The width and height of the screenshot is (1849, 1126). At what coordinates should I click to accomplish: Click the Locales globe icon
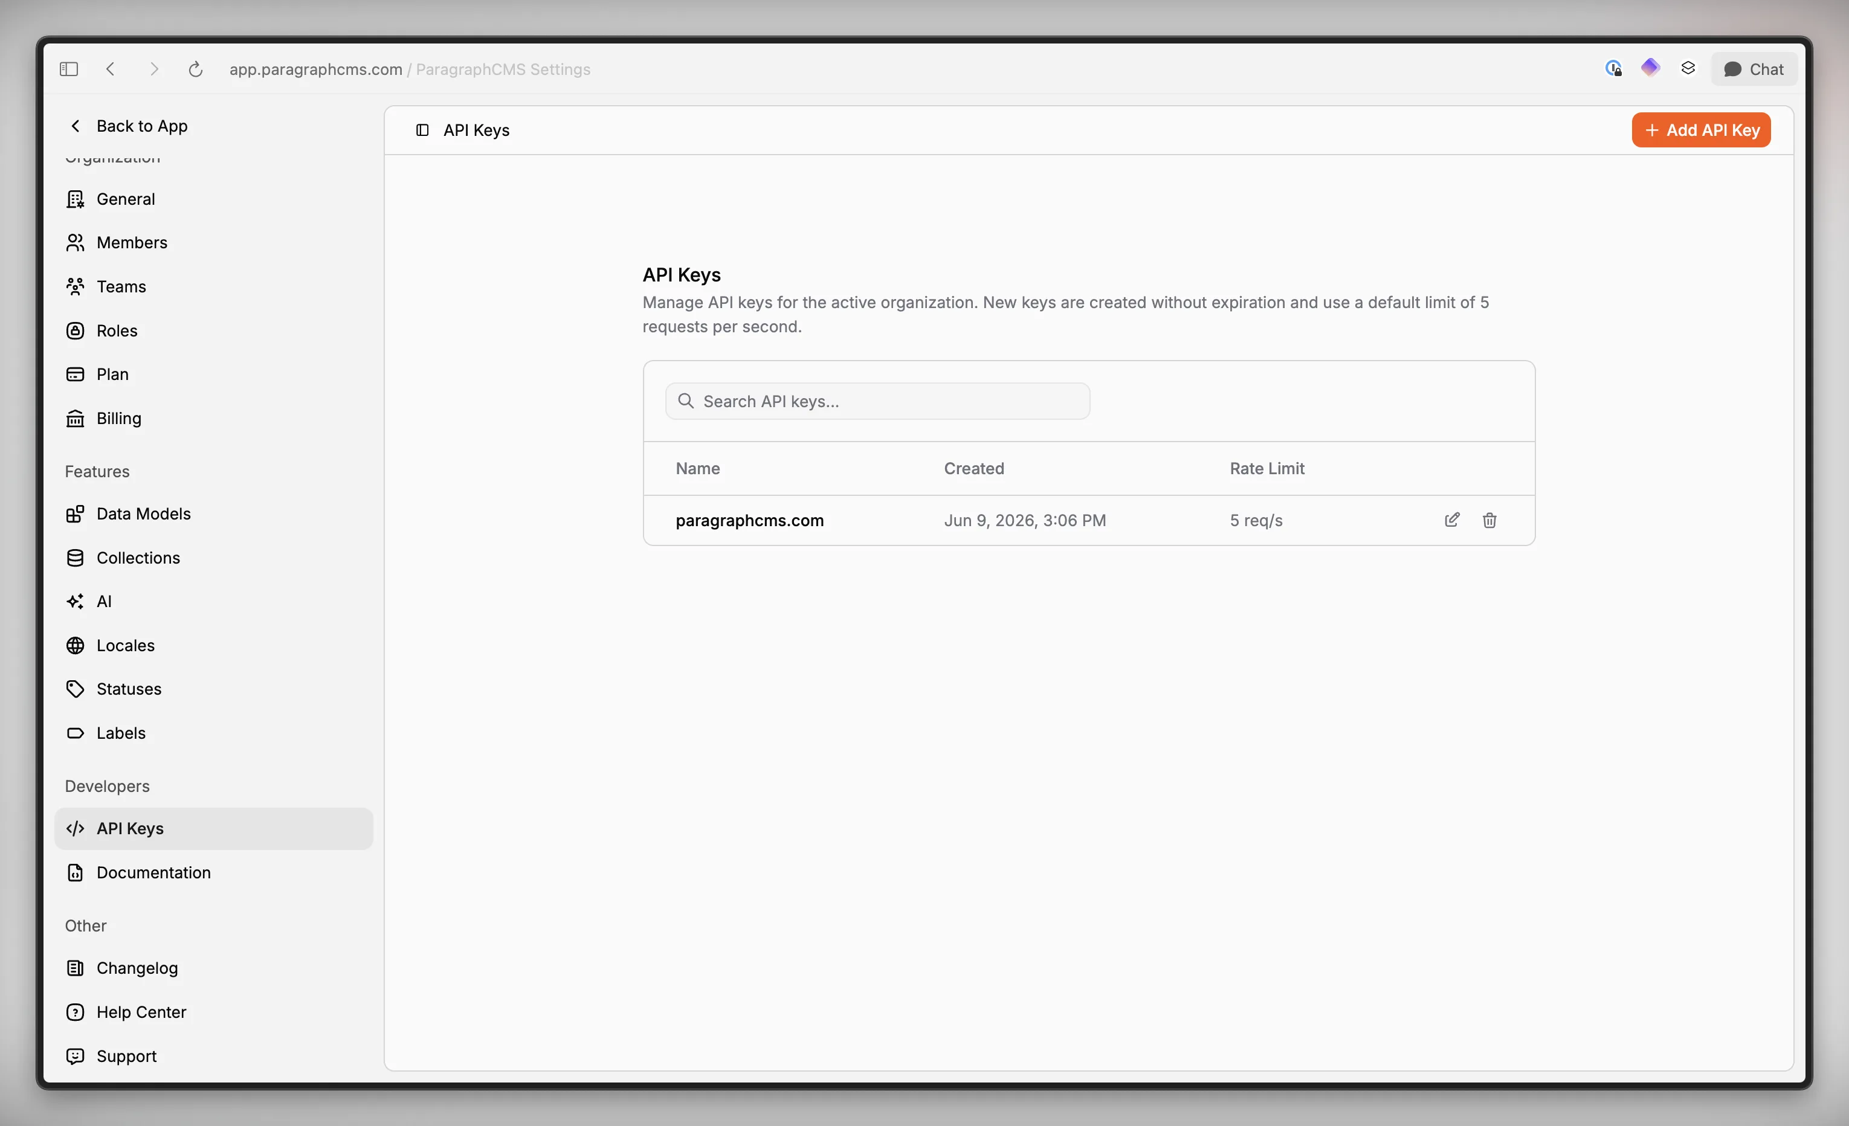[x=75, y=646]
